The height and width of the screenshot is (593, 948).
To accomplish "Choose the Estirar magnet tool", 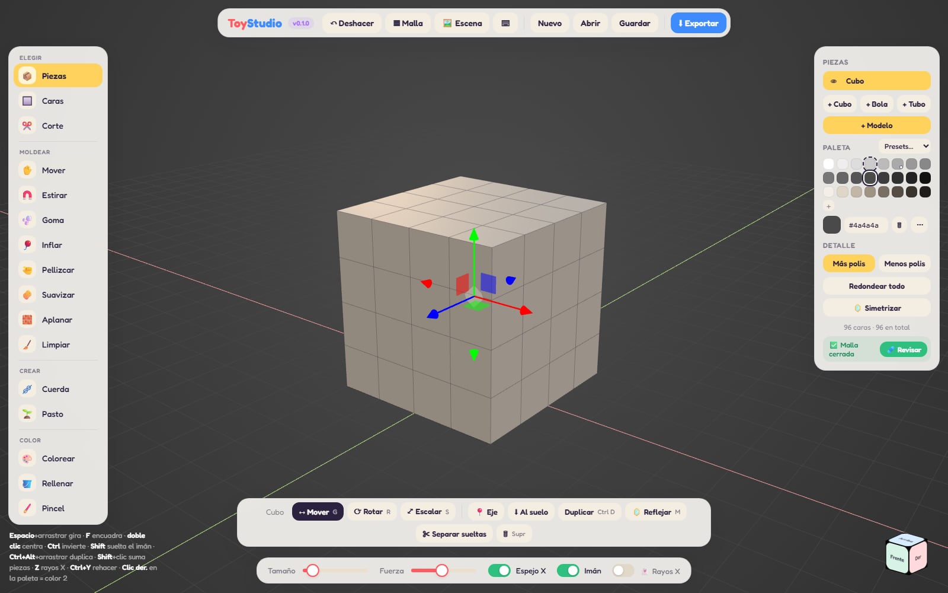I will pyautogui.click(x=57, y=195).
